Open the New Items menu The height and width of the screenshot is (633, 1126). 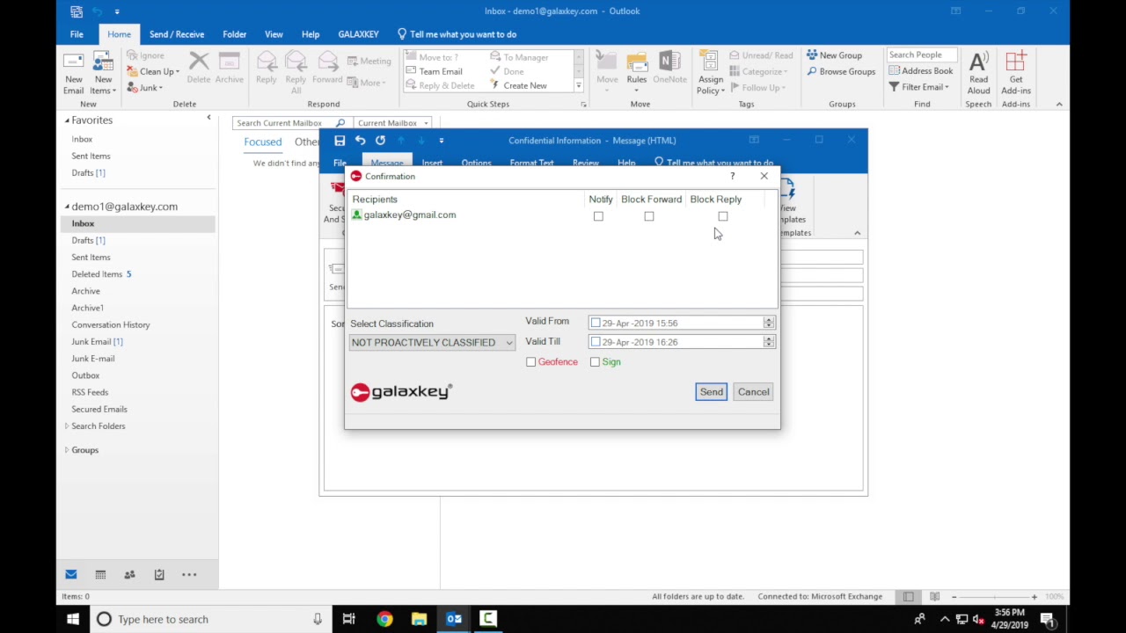click(x=103, y=74)
